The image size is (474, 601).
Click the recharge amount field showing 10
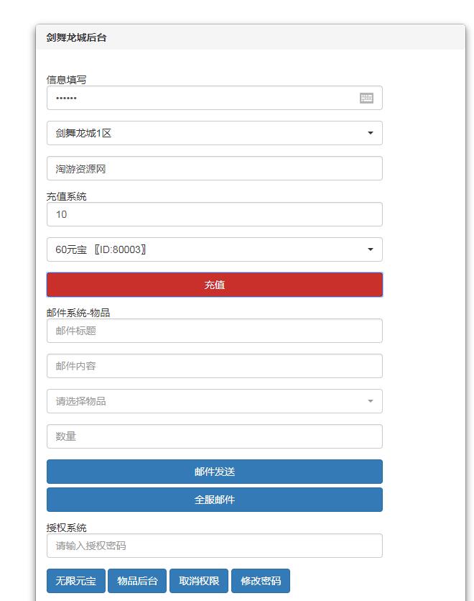[x=214, y=214]
